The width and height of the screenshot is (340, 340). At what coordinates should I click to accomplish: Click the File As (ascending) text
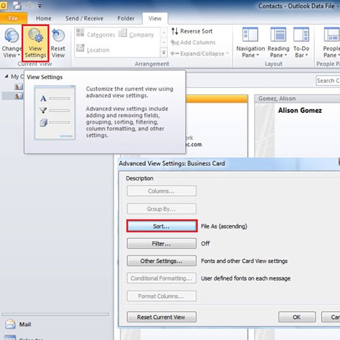(224, 226)
